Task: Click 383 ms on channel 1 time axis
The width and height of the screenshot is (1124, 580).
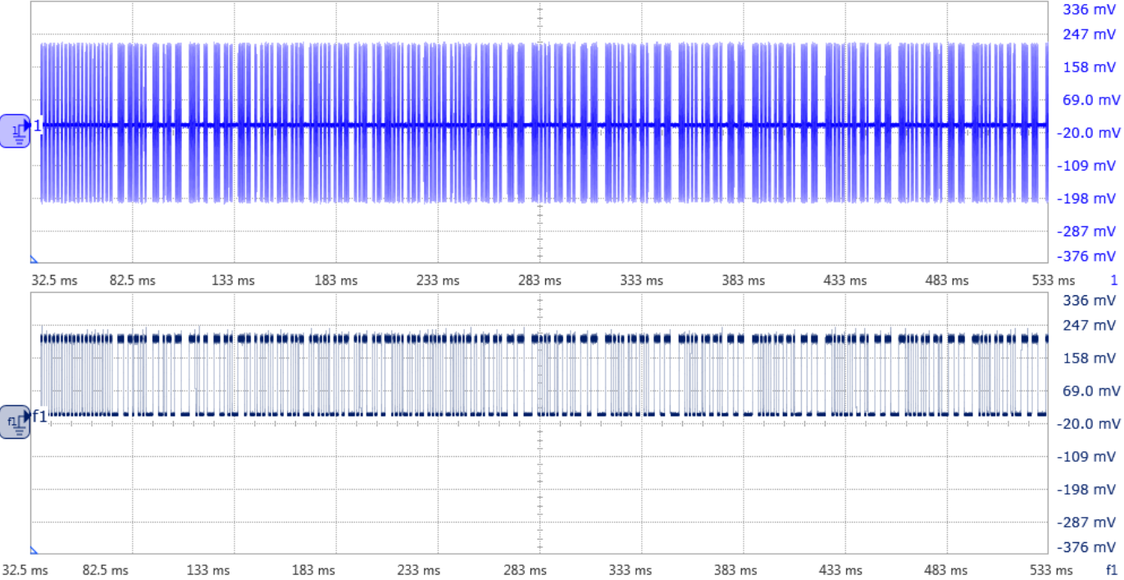Action: click(x=744, y=281)
